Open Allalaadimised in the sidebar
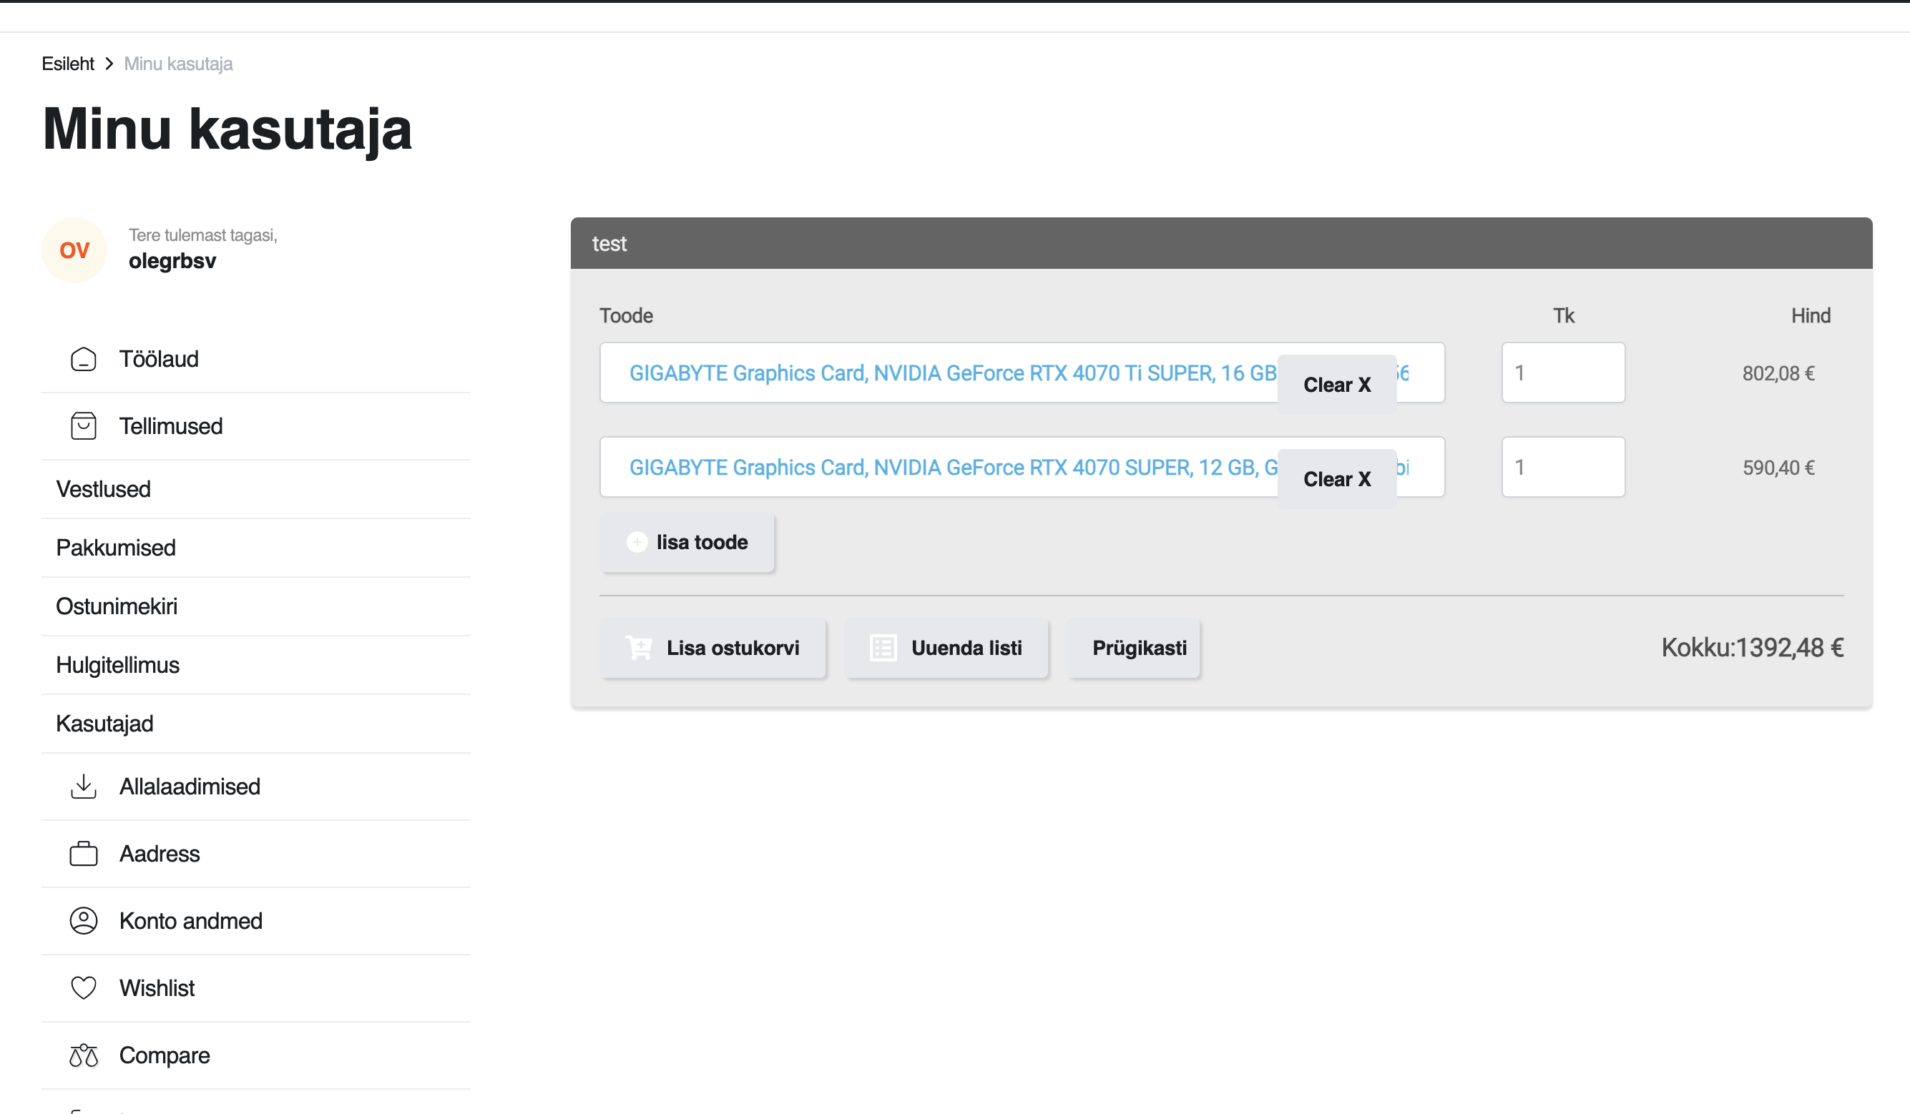 coord(256,787)
